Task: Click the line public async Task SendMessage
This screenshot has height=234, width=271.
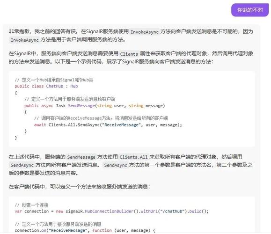Action: 95,106
